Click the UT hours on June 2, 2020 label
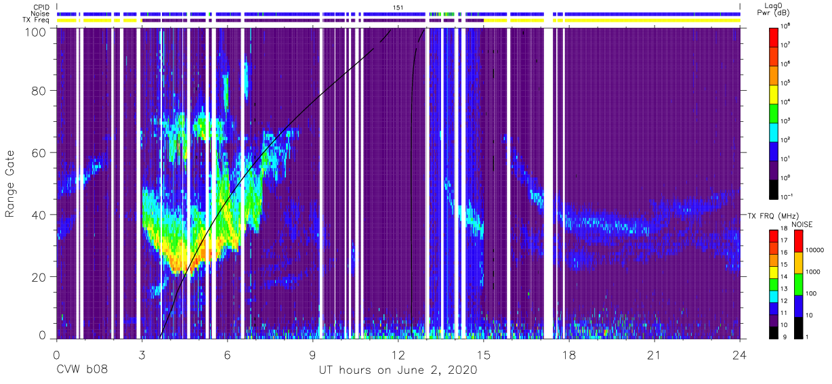The height and width of the screenshot is (384, 832). tap(398, 370)
